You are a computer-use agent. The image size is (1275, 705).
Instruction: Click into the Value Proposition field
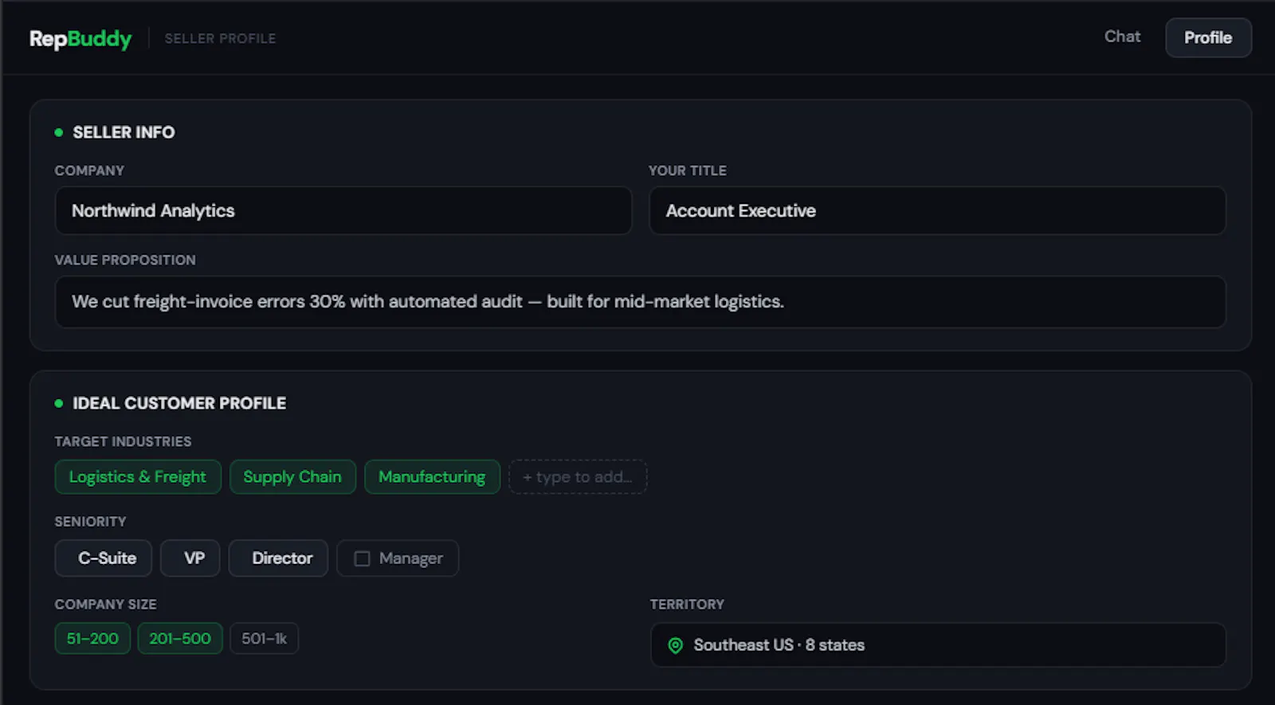640,302
